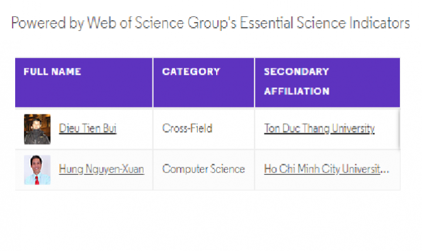Click the word "University" in the Ton Duc Thang link

[x=353, y=128]
